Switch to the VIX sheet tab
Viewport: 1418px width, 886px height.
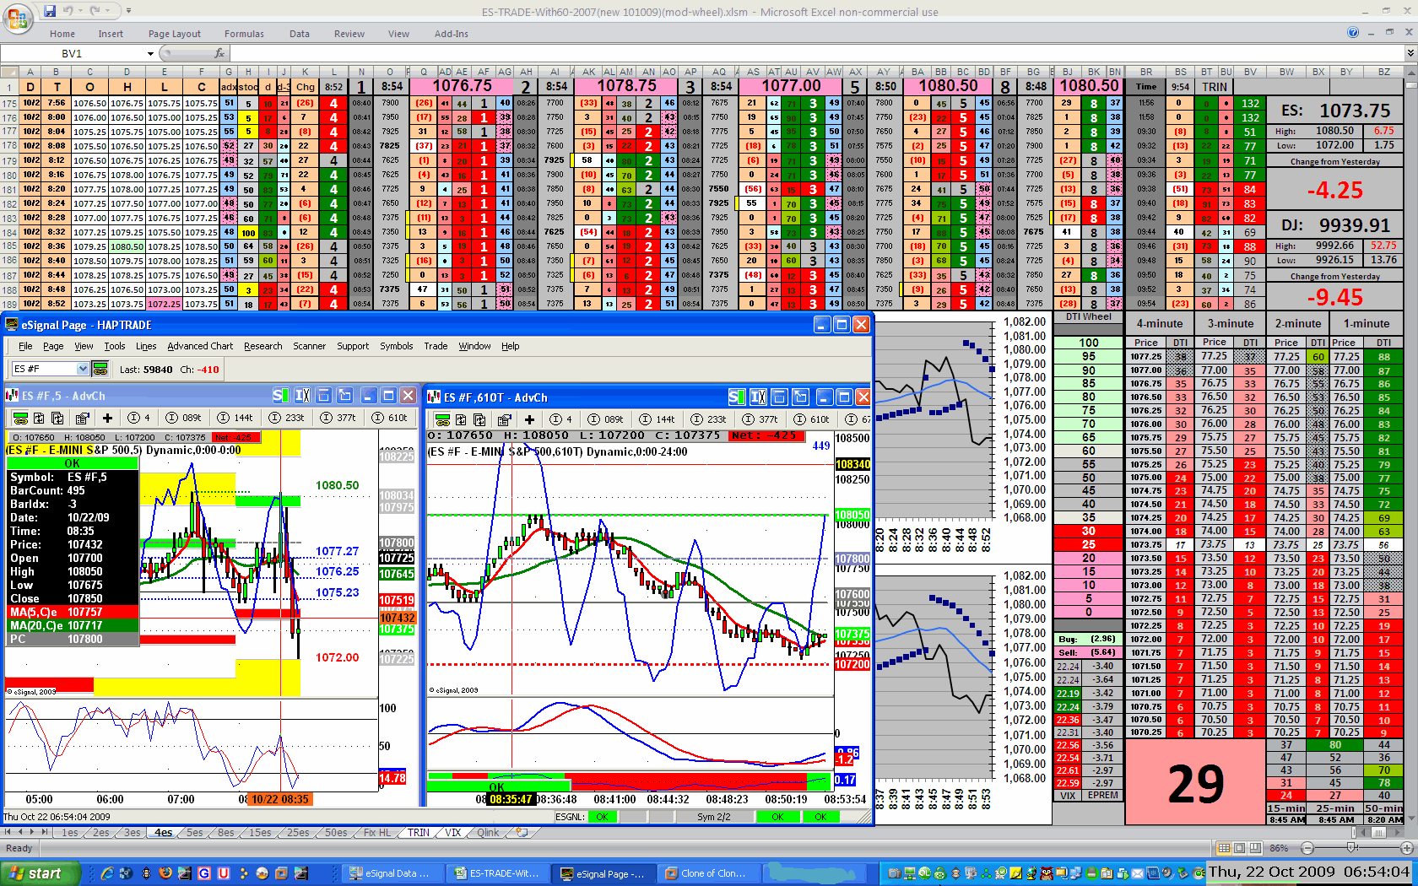click(x=453, y=833)
